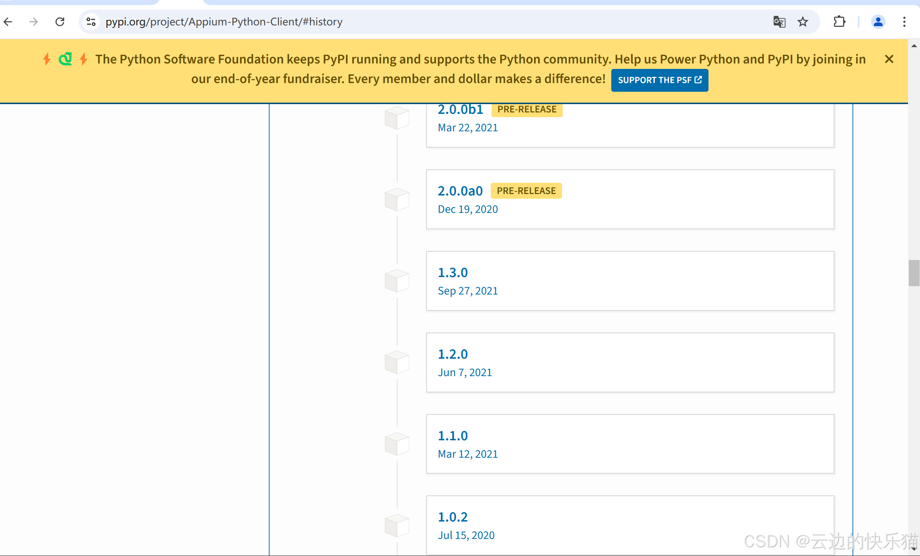
Task: Click the package cube icon beside 2.0.0a0
Action: 397,199
